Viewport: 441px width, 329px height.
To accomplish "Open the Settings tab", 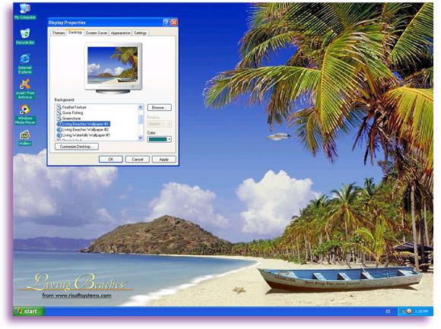I will pyautogui.click(x=140, y=33).
